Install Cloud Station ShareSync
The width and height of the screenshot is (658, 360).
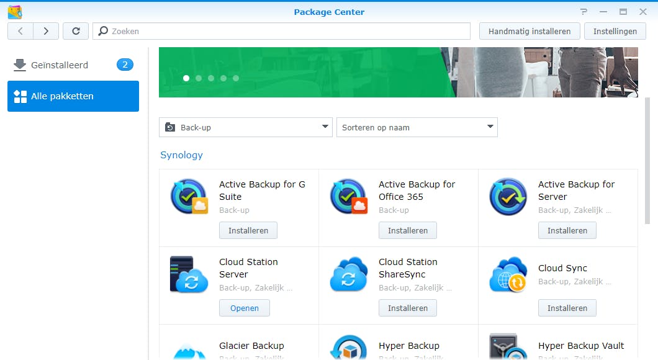pos(407,308)
